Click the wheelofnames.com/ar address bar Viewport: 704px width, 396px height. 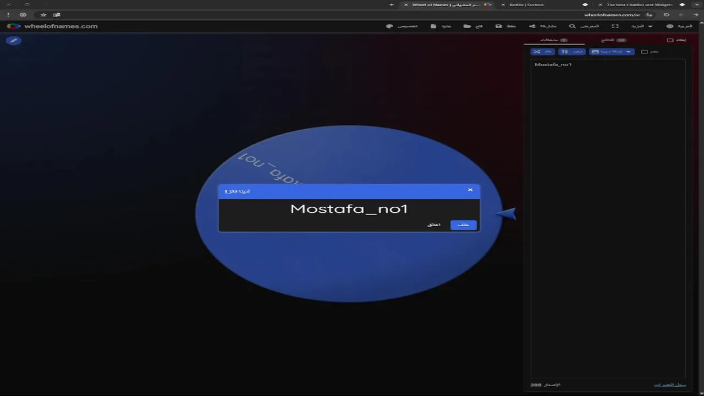click(612, 15)
